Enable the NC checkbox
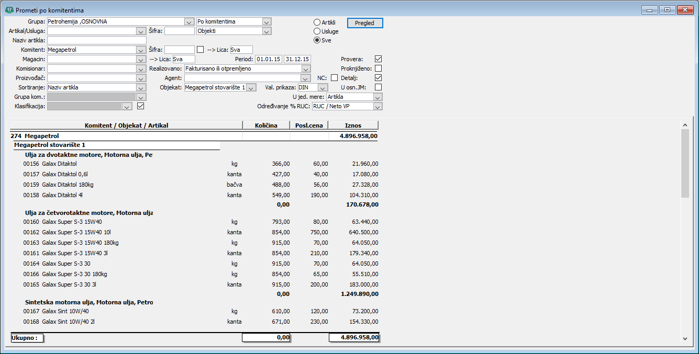Screen dimensions: 699x354 [335, 78]
